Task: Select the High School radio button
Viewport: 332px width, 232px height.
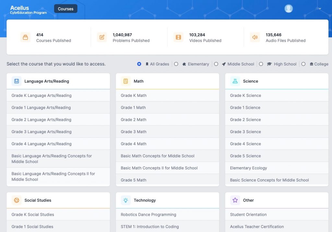Action: coord(261,64)
